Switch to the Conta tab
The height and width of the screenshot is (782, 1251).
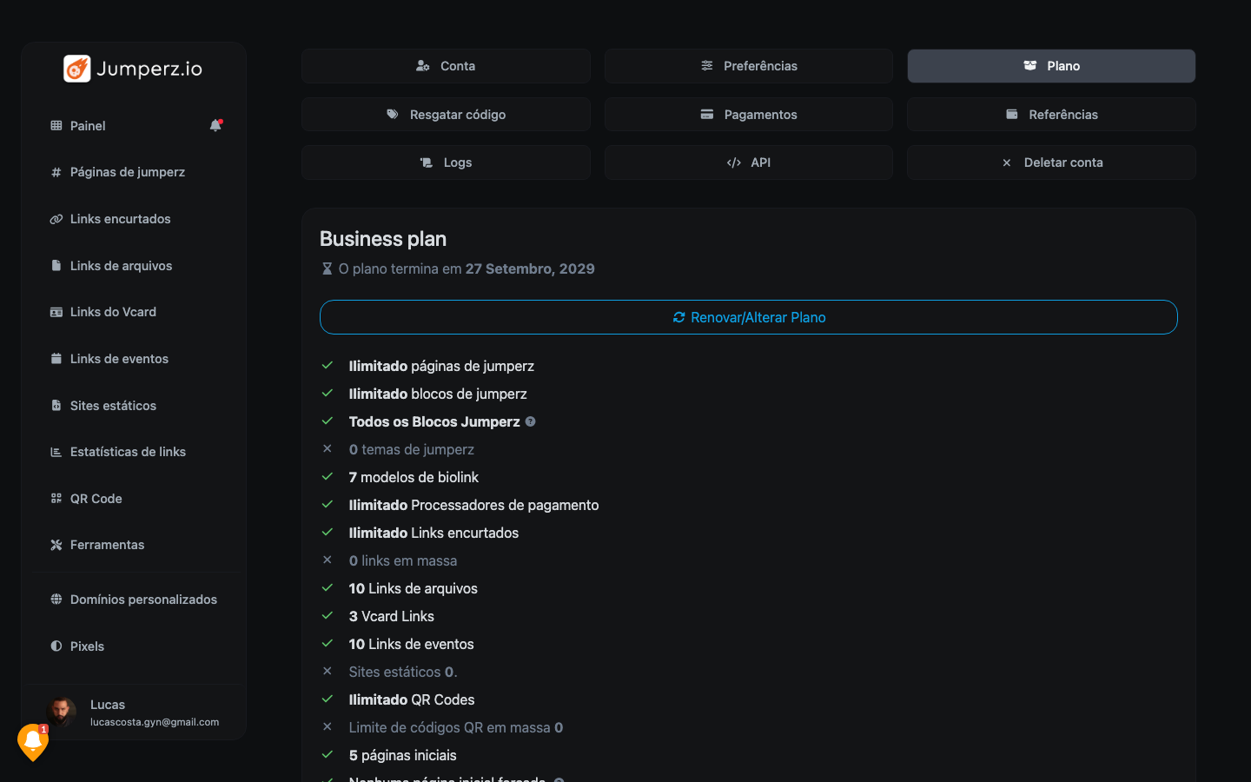[x=446, y=66]
